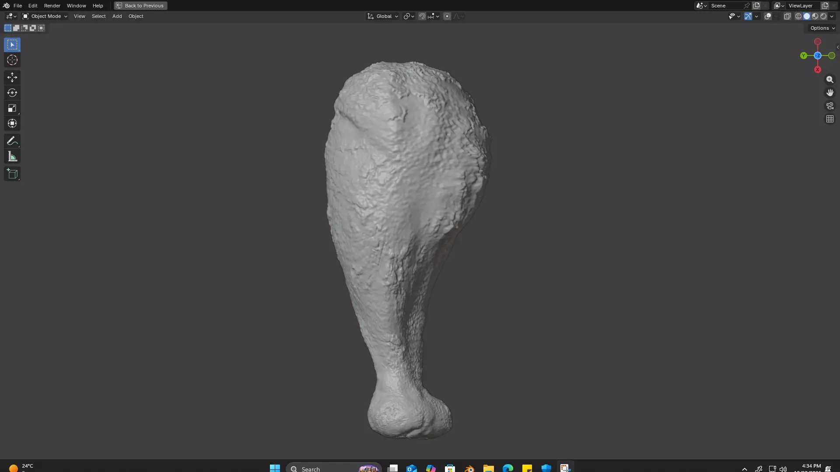Switch to Solid viewport shading
Screen dimensions: 840x472
(807, 16)
